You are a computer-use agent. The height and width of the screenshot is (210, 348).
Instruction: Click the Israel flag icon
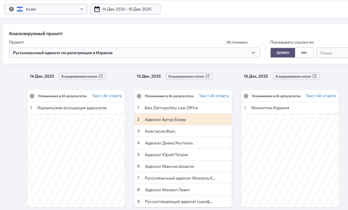(20, 9)
